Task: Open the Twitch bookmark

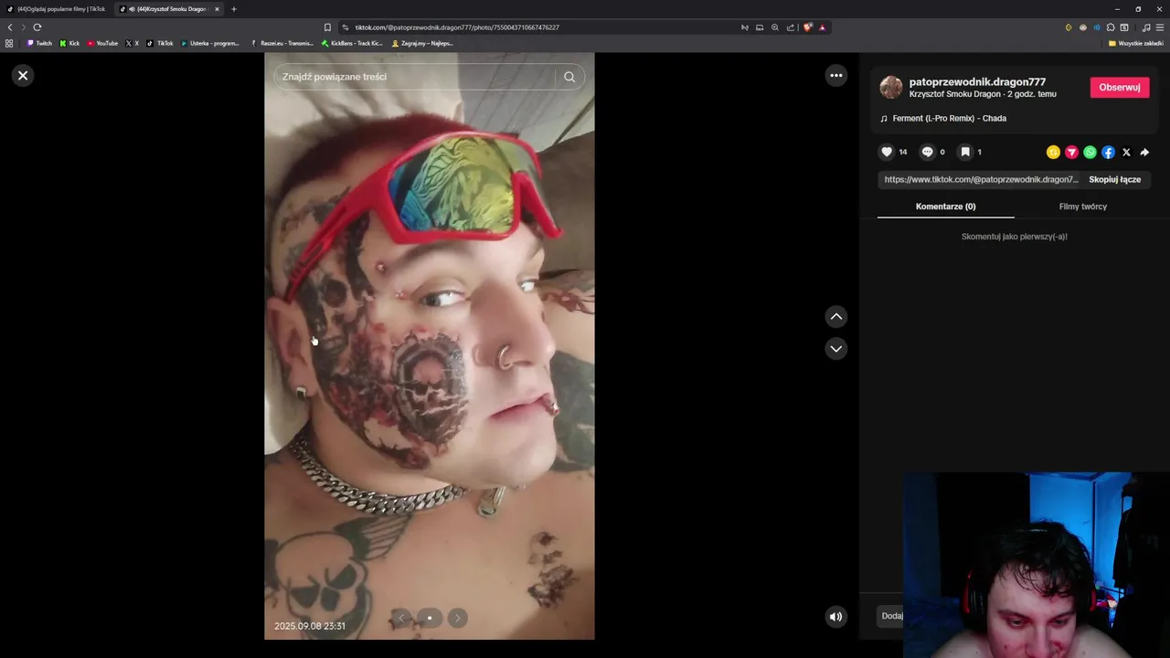Action: (39, 43)
